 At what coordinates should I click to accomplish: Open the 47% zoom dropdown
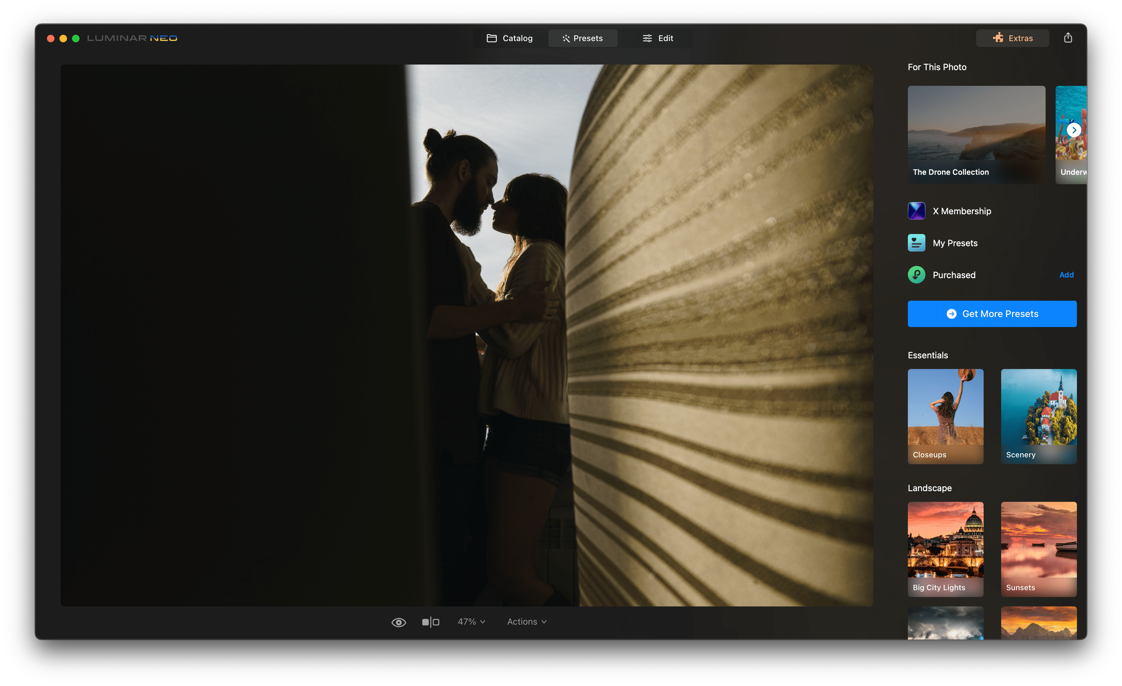coord(471,622)
